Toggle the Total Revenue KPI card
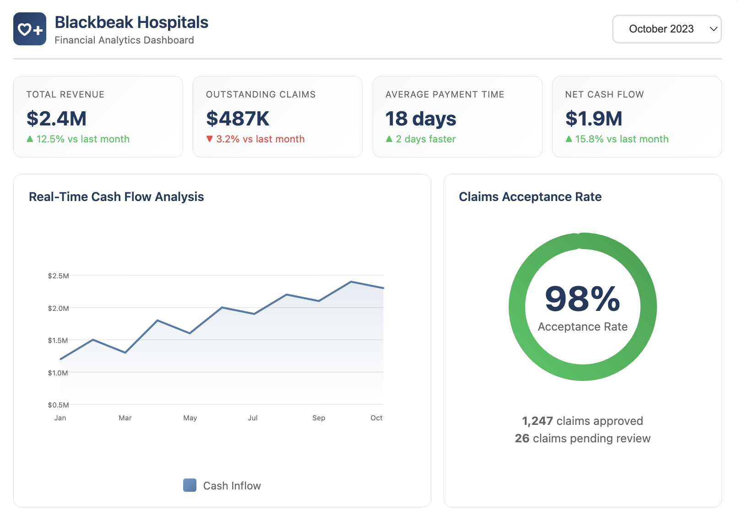 pyautogui.click(x=98, y=116)
